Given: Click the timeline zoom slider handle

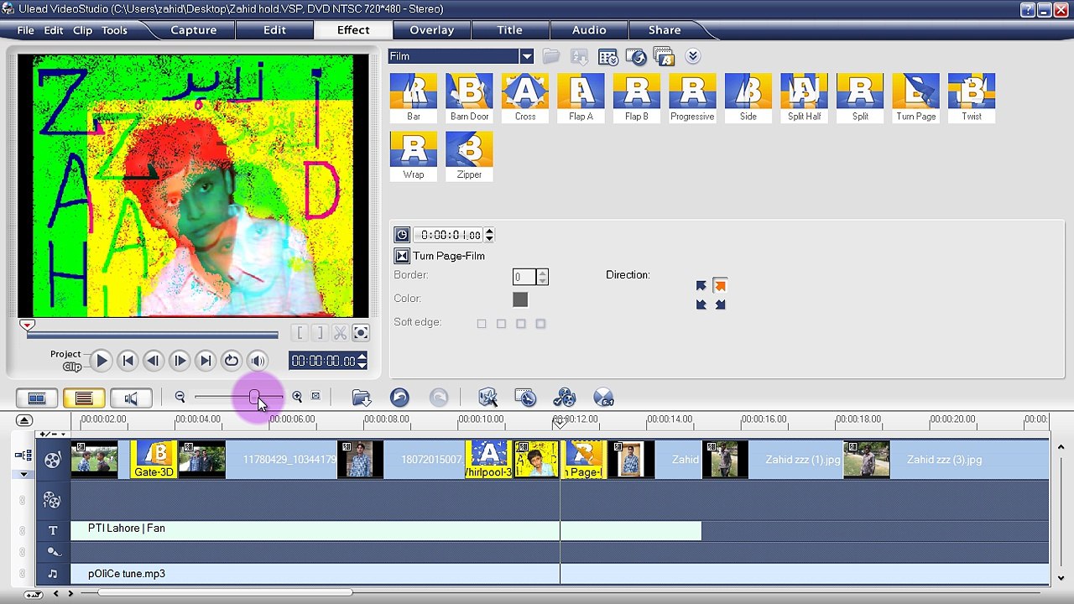Looking at the screenshot, I should coord(254,397).
